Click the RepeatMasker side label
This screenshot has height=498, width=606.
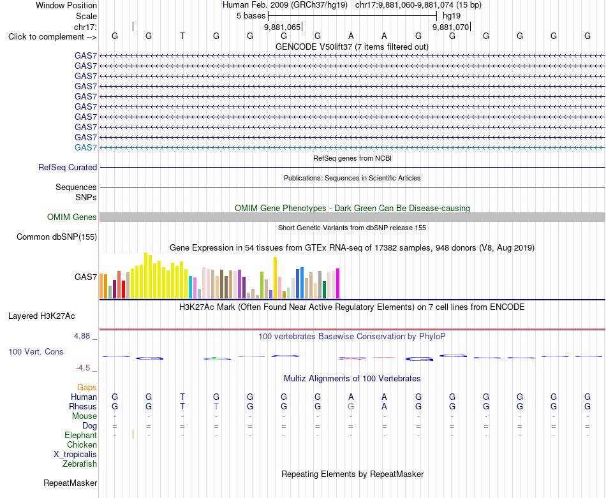[x=70, y=483]
